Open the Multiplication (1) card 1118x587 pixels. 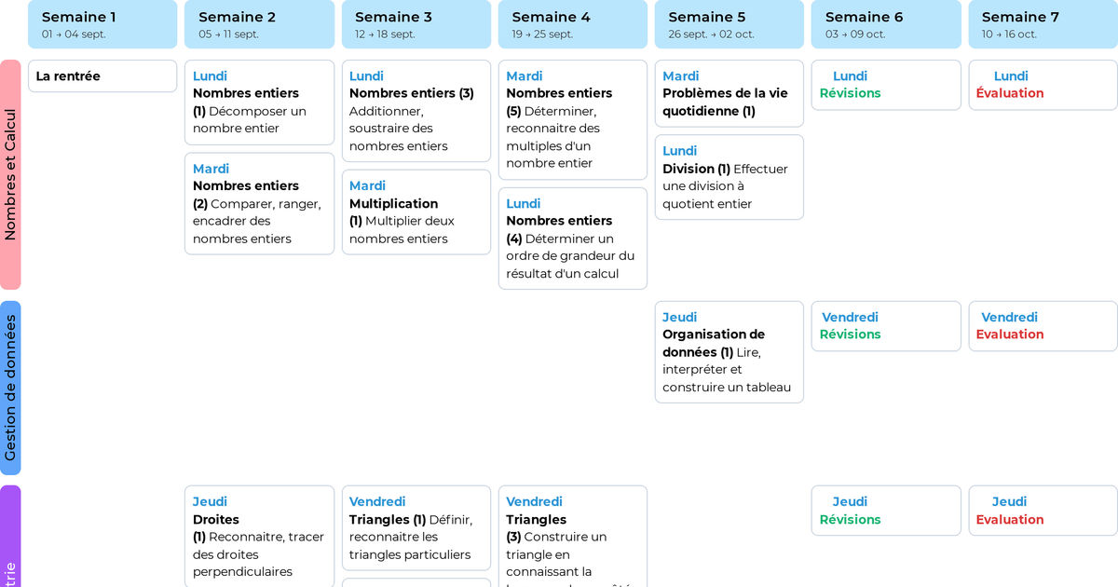(416, 212)
